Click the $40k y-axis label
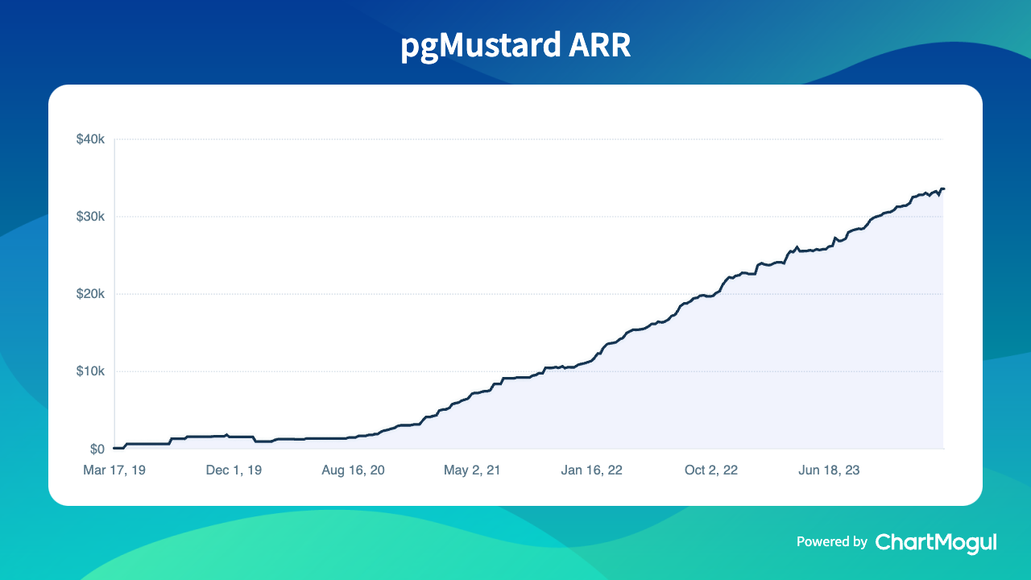The width and height of the screenshot is (1031, 580). click(x=90, y=139)
